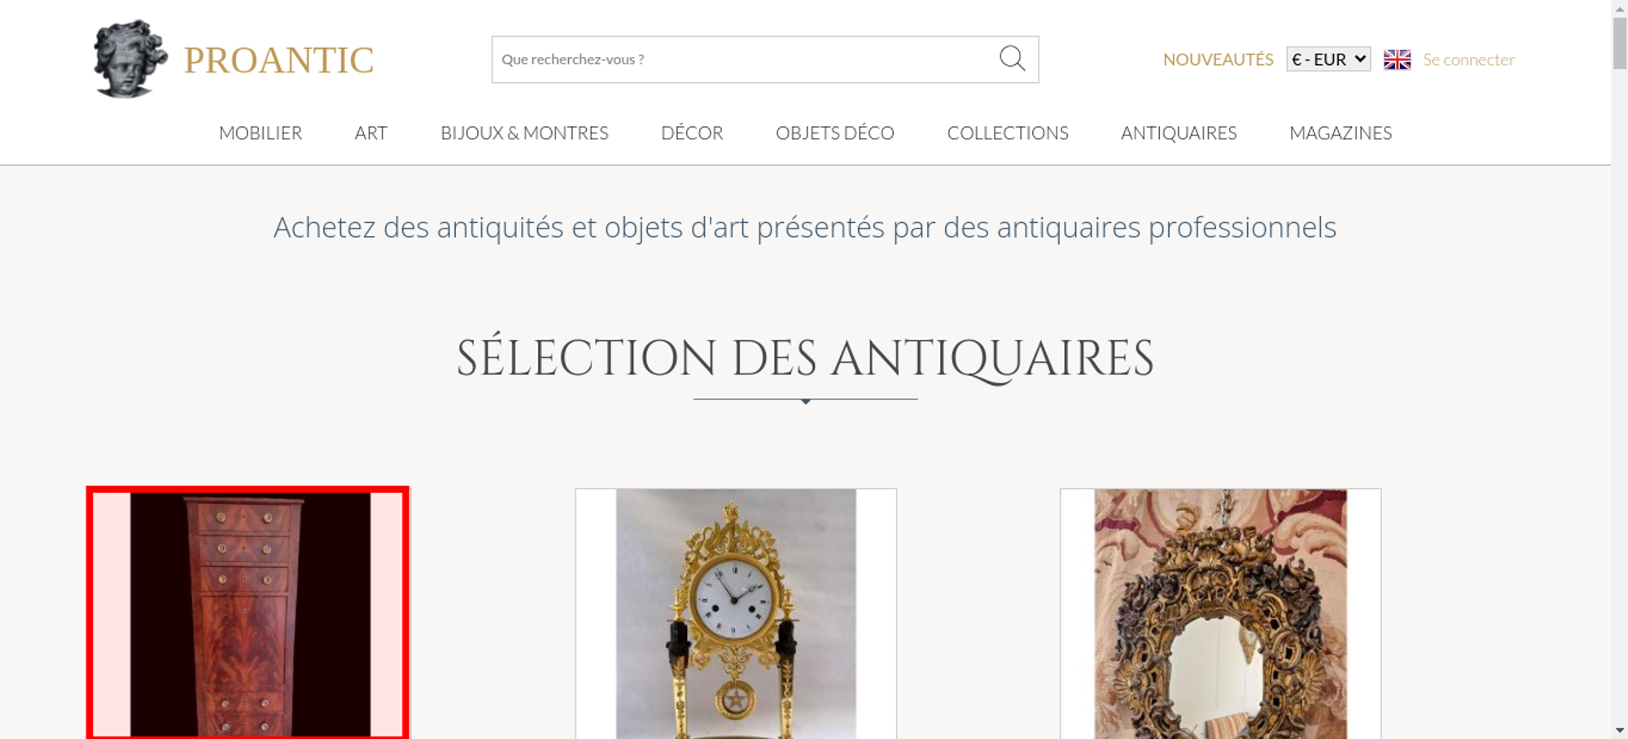Image resolution: width=1628 pixels, height=739 pixels.
Task: Focus the 'Que recherchez-vous ?' search field
Action: coord(745,59)
